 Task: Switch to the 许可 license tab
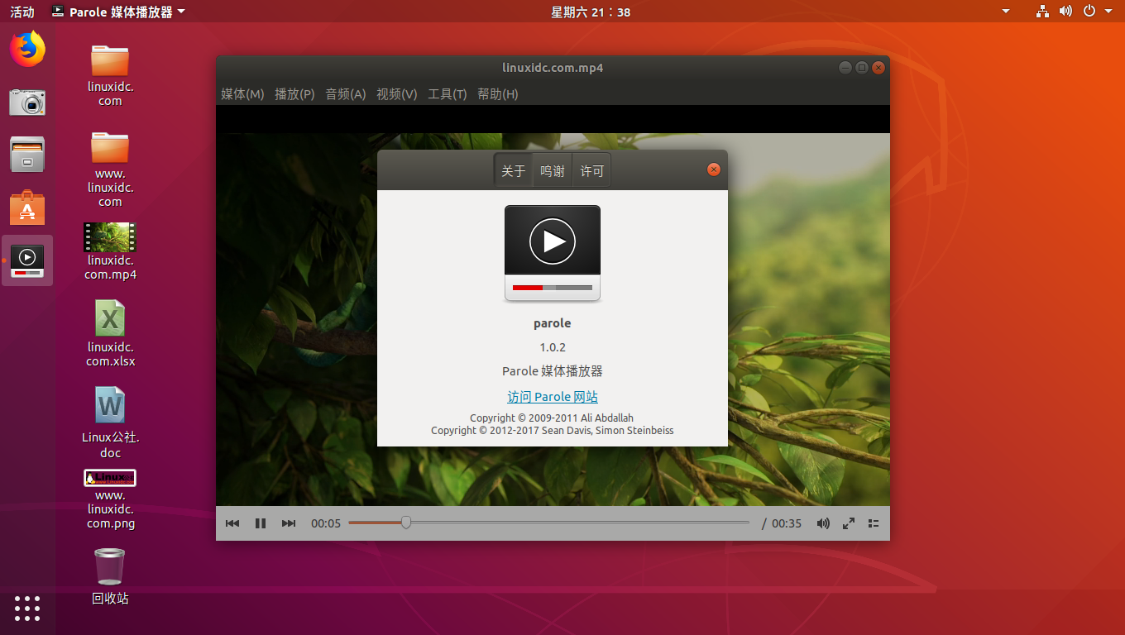point(592,171)
